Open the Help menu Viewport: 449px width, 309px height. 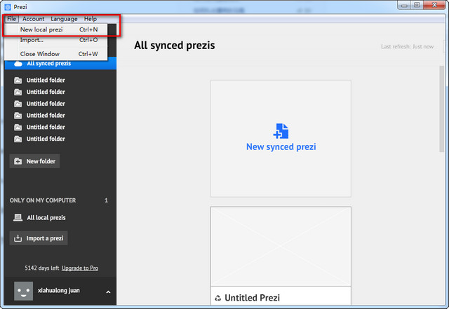tap(91, 19)
